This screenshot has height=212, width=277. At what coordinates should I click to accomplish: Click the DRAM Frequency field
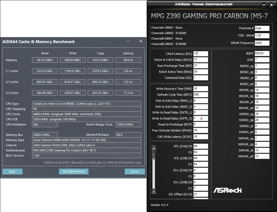pos(262,43)
